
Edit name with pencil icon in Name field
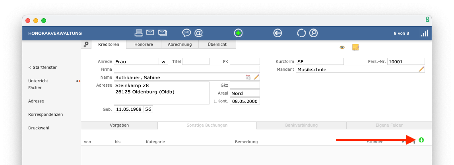[256, 77]
